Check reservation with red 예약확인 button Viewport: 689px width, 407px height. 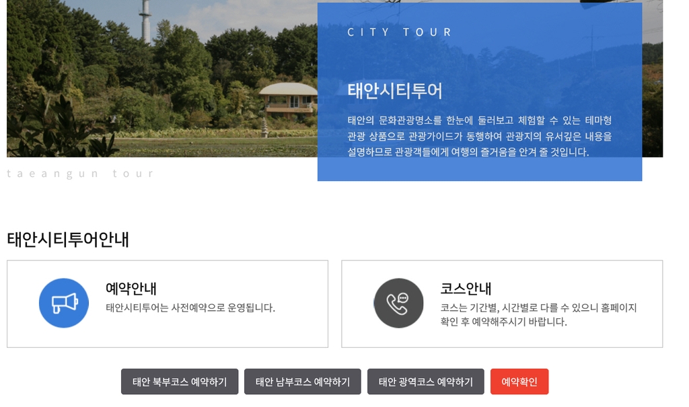(x=519, y=382)
